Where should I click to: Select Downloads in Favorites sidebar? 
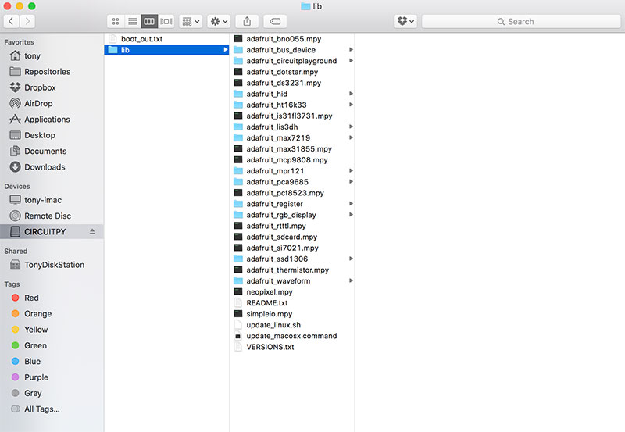[x=45, y=167]
